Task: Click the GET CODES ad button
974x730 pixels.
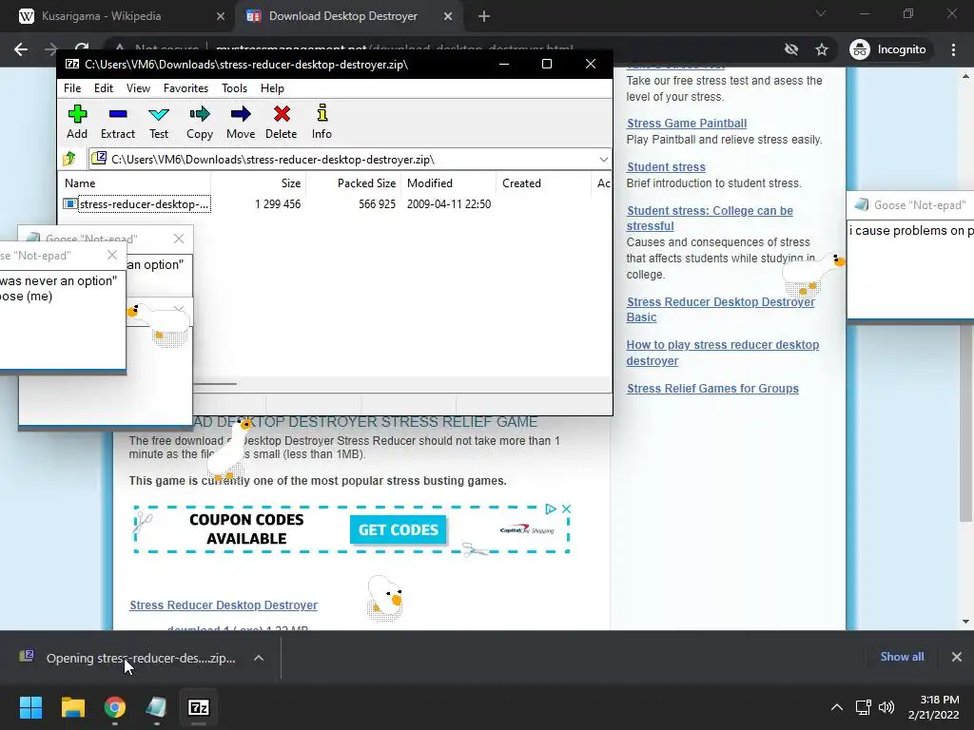Action: point(399,529)
